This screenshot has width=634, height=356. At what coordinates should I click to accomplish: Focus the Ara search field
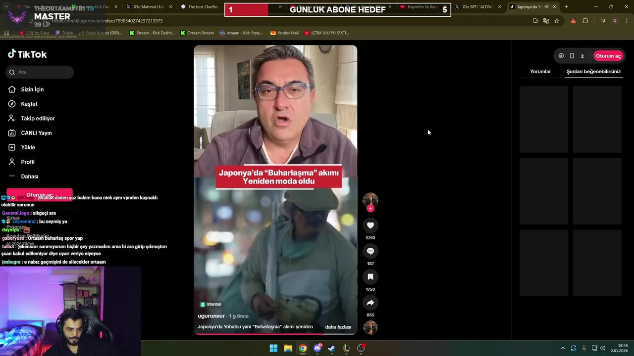point(40,72)
